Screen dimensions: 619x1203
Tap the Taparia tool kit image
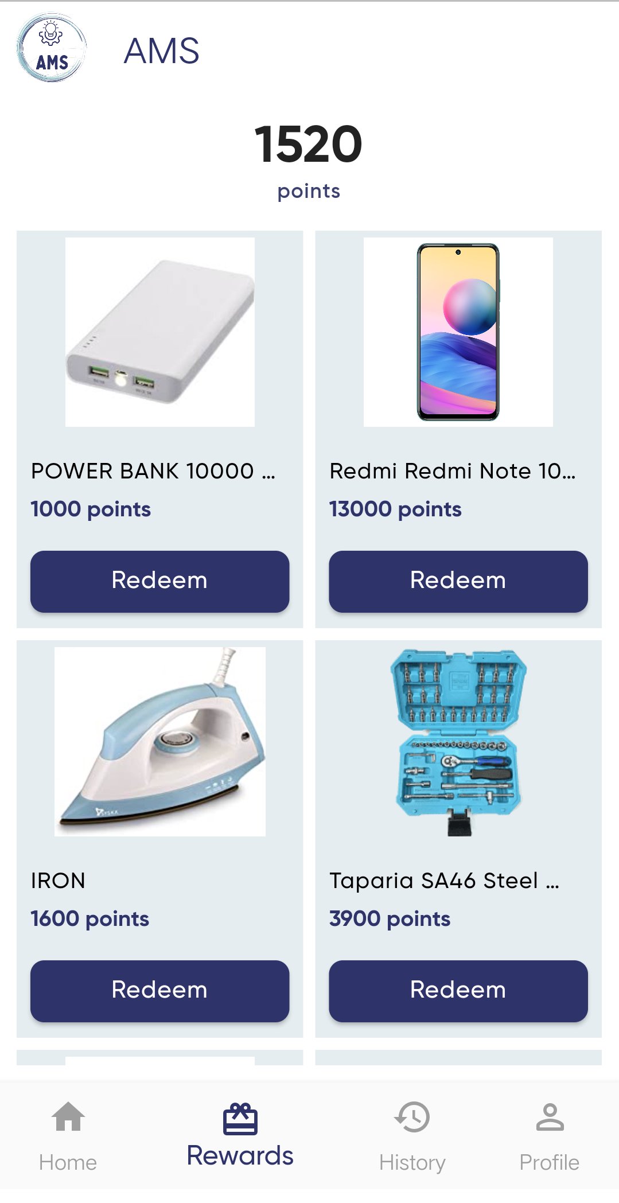pyautogui.click(x=458, y=741)
